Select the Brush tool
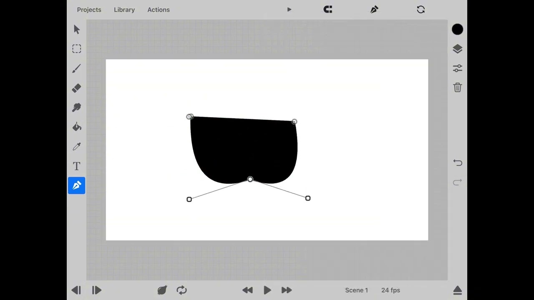Image resolution: width=534 pixels, height=300 pixels. 77,68
